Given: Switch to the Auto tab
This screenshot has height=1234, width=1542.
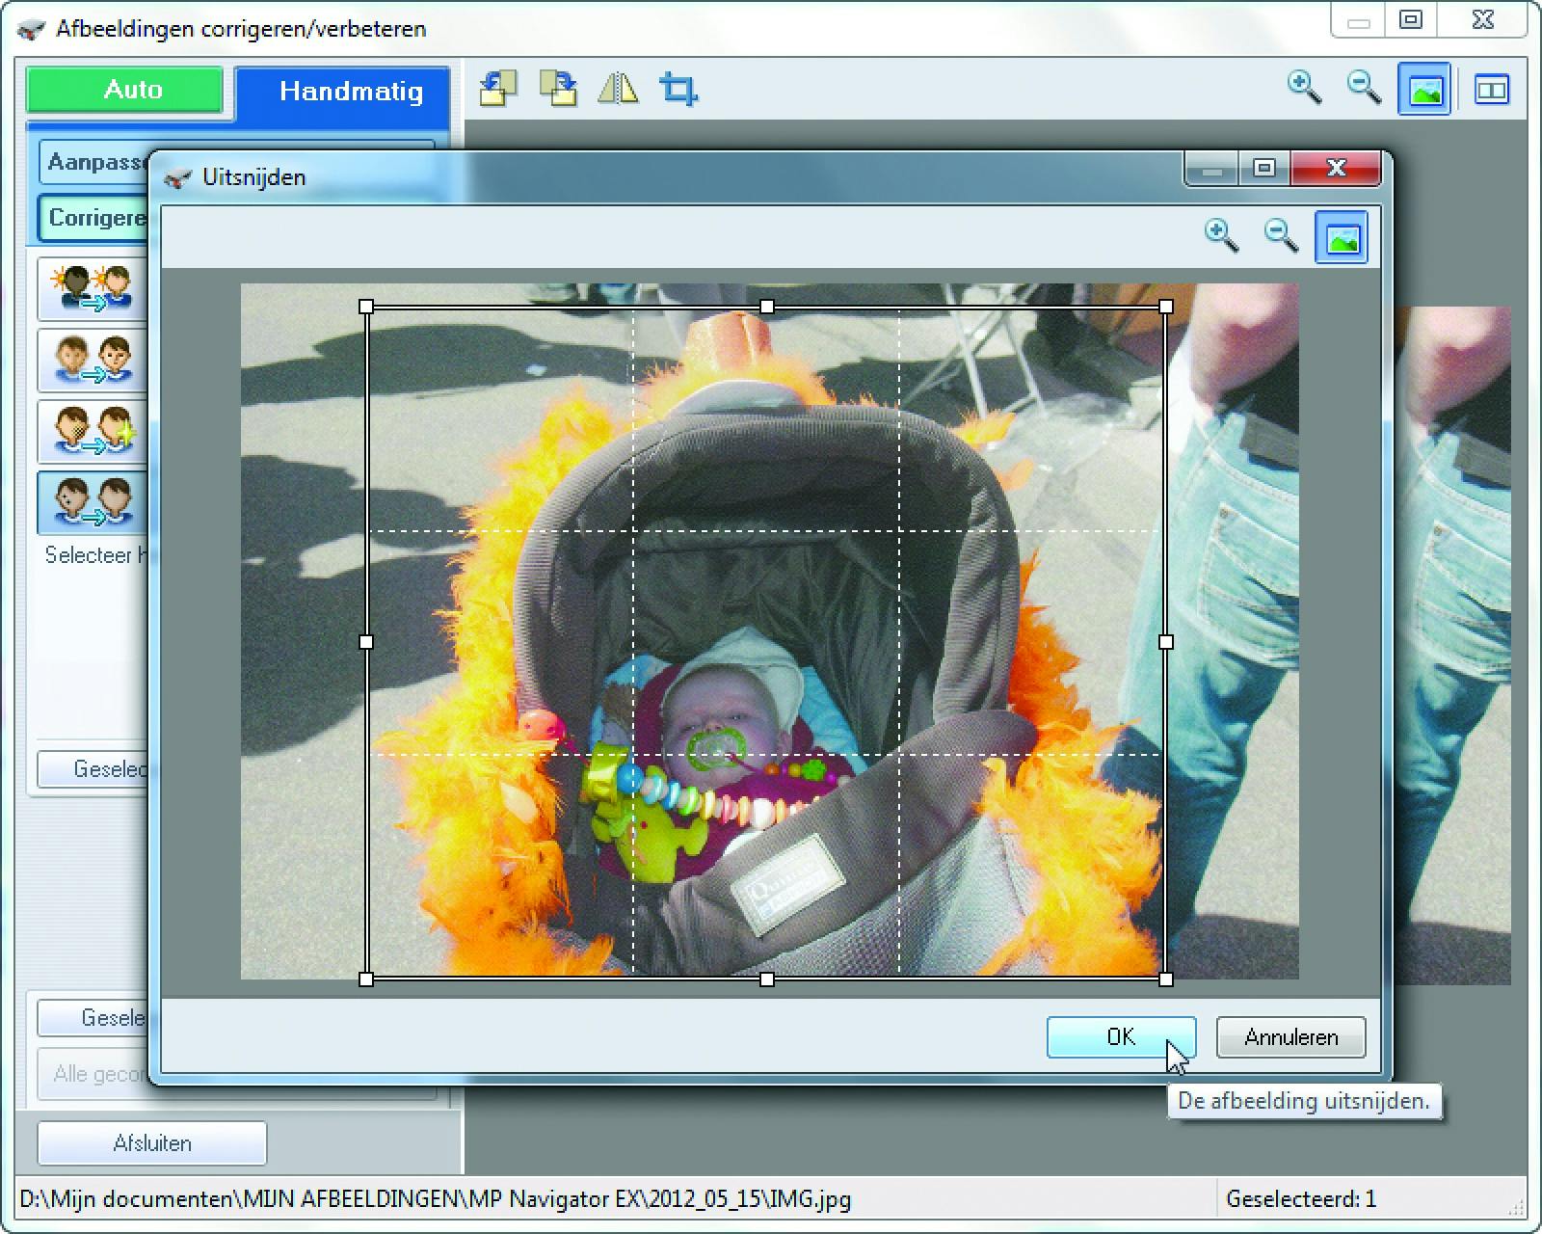Looking at the screenshot, I should (126, 91).
